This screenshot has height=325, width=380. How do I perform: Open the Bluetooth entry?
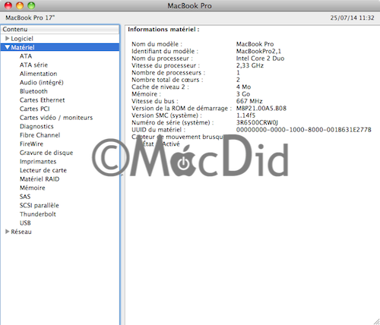coord(33,91)
